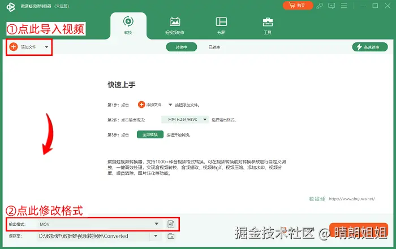
Task: Click the app logo in the title bar
Action: (x=11, y=7)
